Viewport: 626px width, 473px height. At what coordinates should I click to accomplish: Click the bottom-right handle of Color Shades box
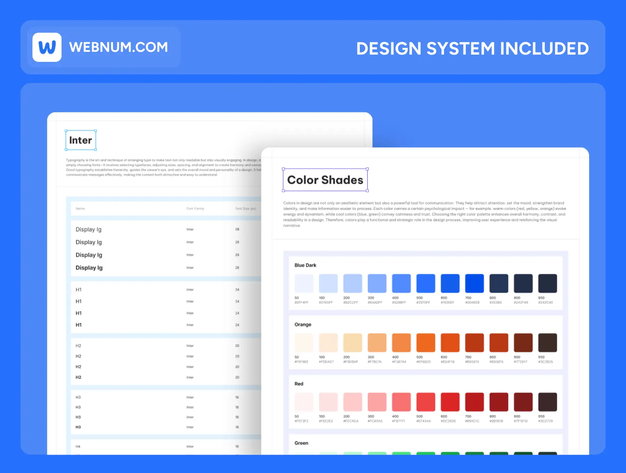click(x=367, y=191)
